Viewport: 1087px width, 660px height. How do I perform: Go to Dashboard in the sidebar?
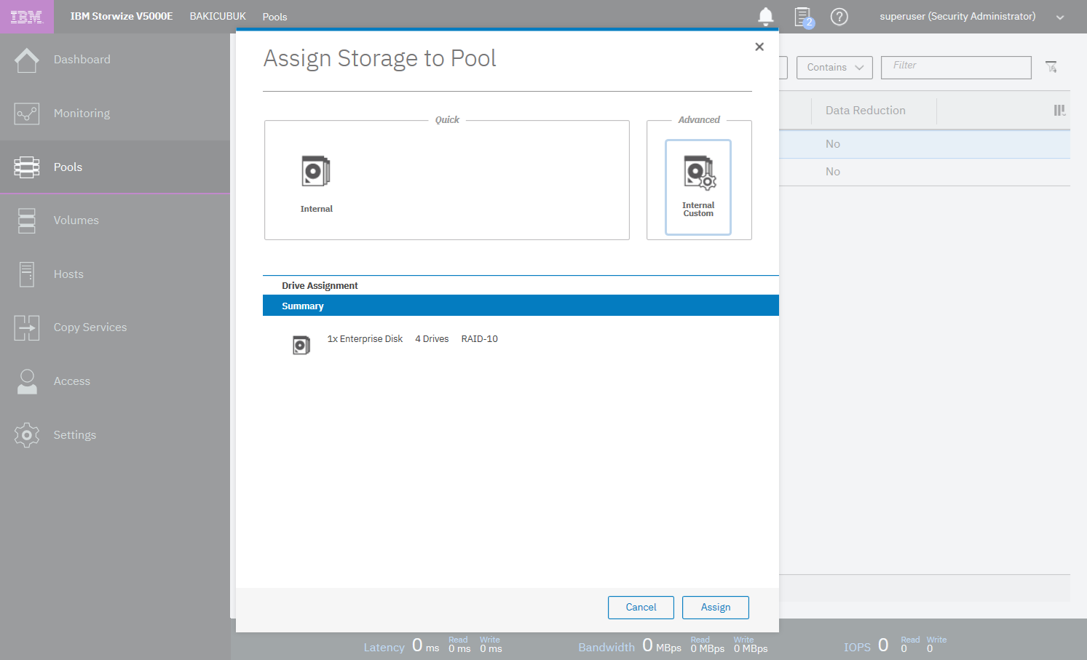point(82,60)
